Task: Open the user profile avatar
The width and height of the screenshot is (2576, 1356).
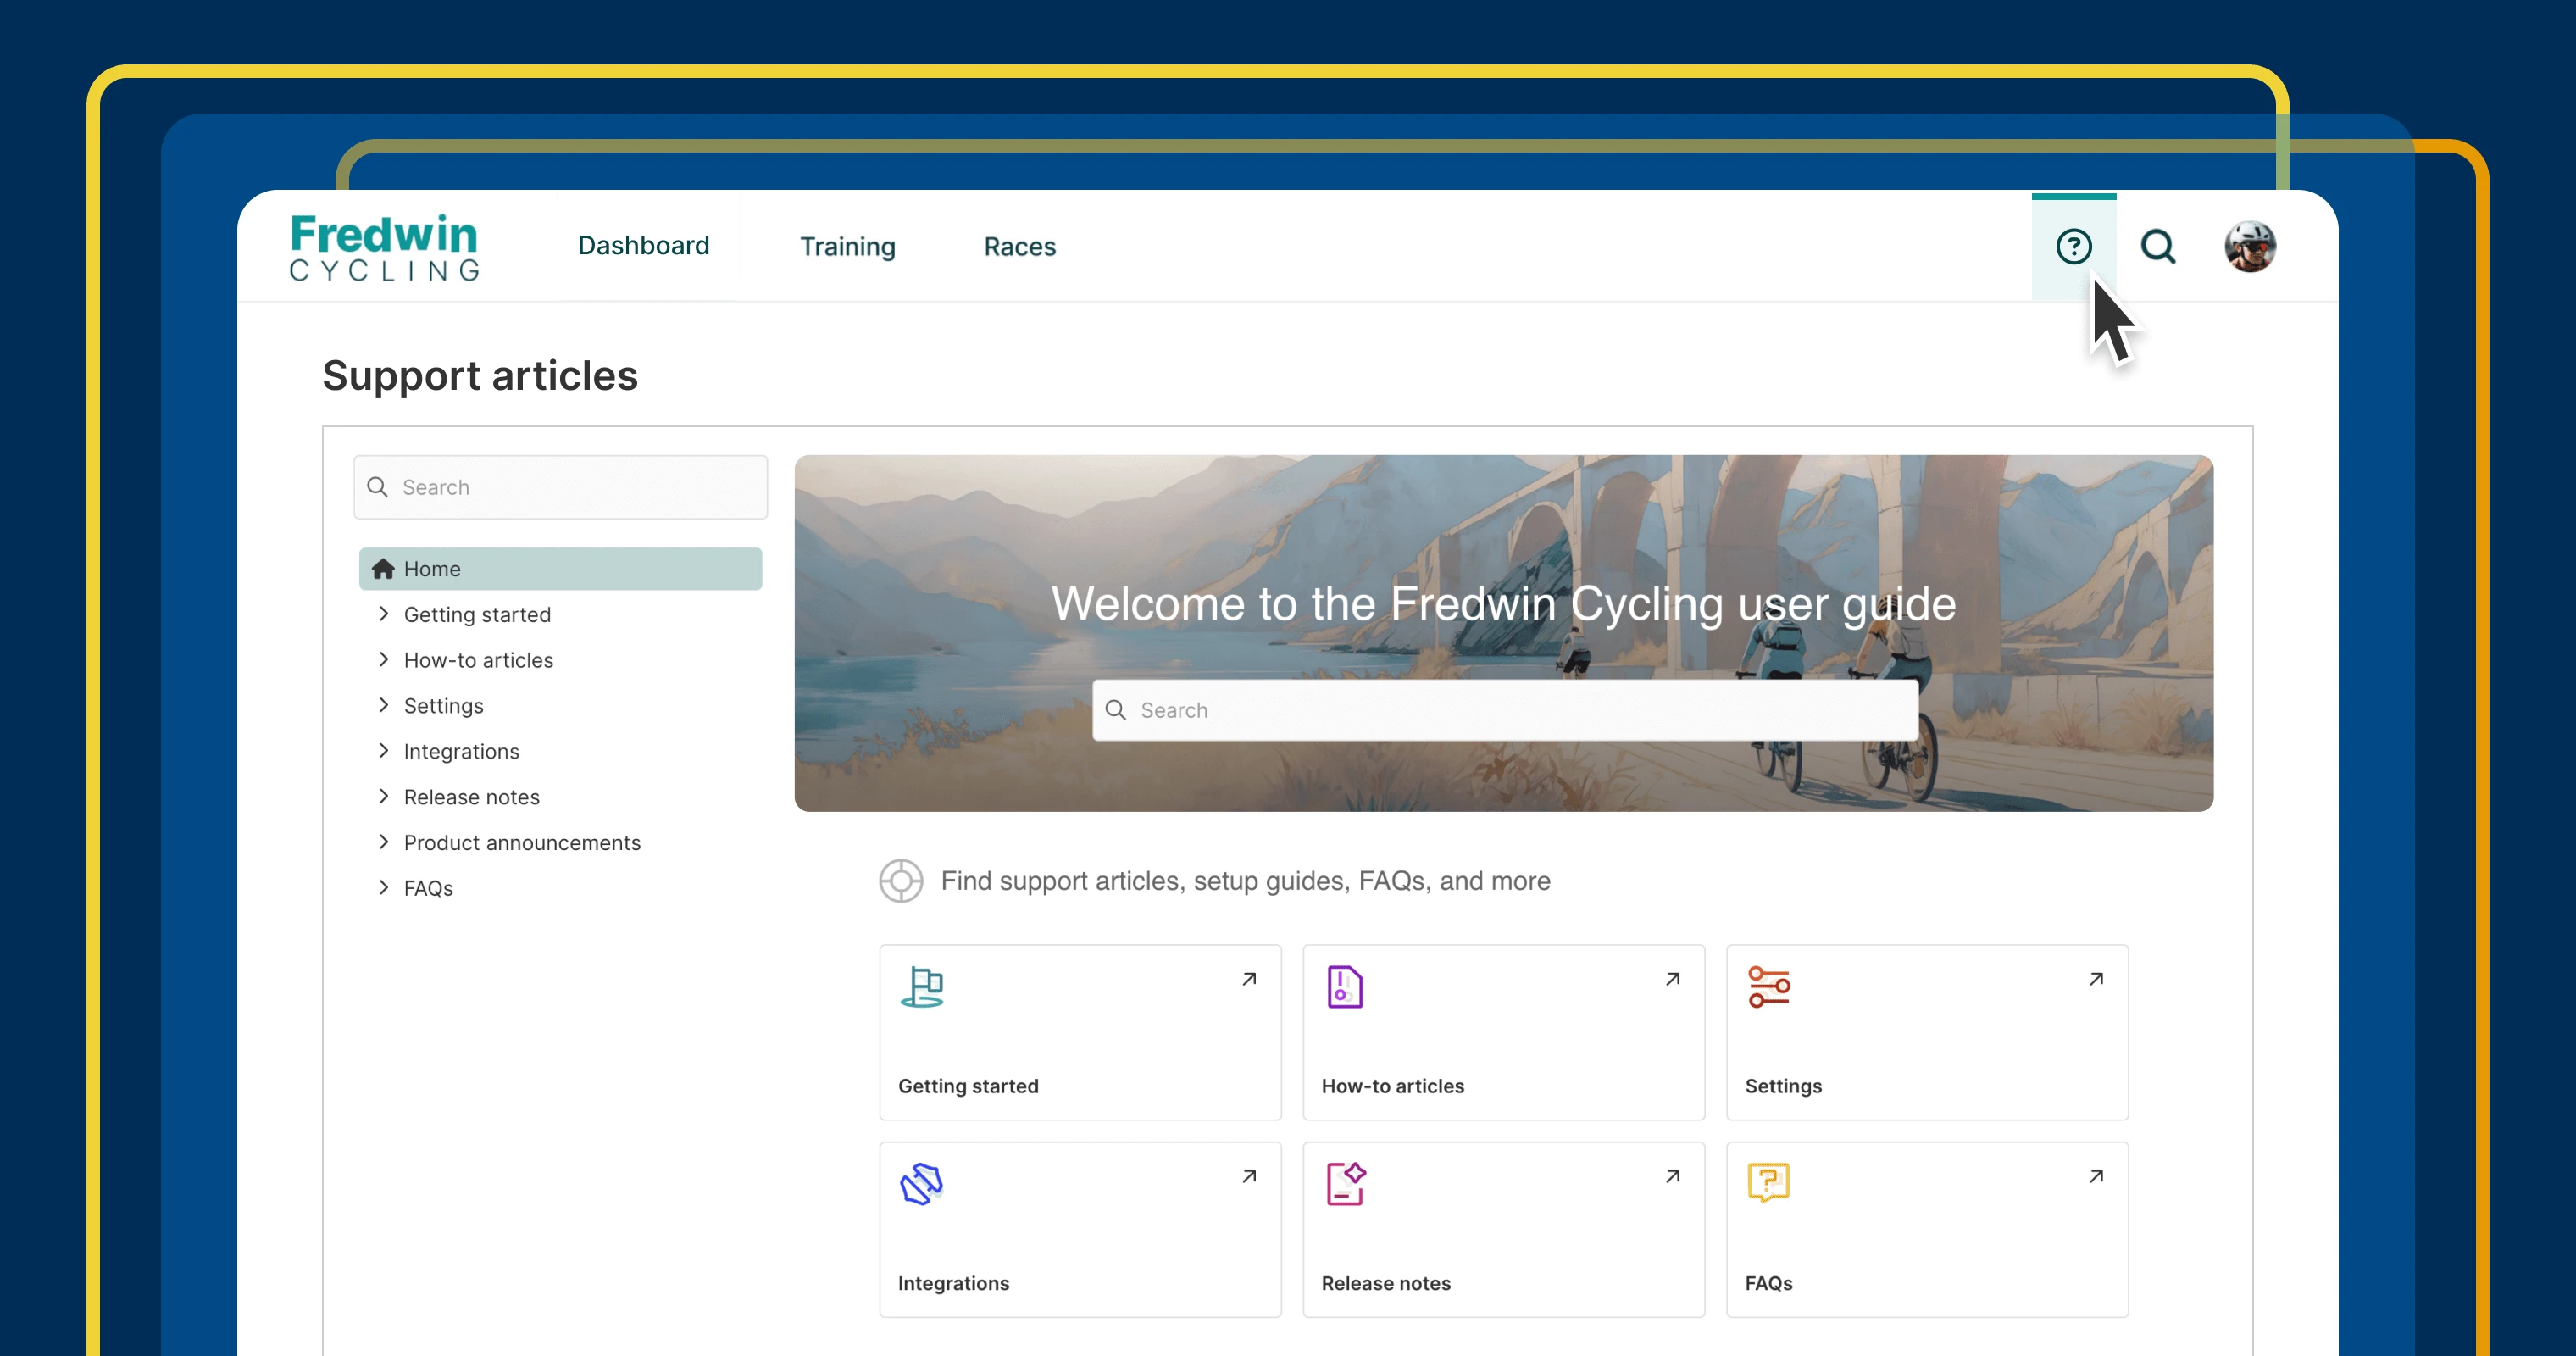Action: pos(2249,246)
